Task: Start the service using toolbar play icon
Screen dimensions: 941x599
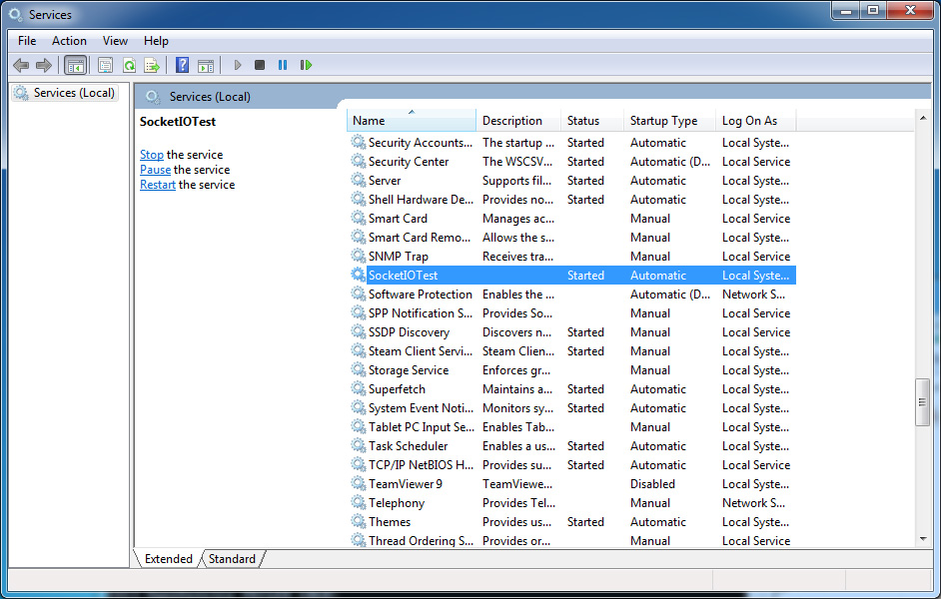Action: pos(237,64)
